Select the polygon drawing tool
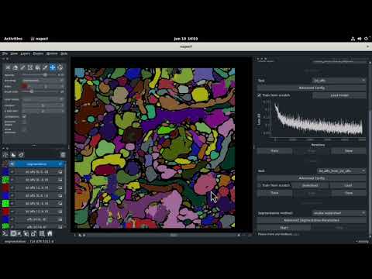This screenshot has width=372, height=279. (x=30, y=67)
